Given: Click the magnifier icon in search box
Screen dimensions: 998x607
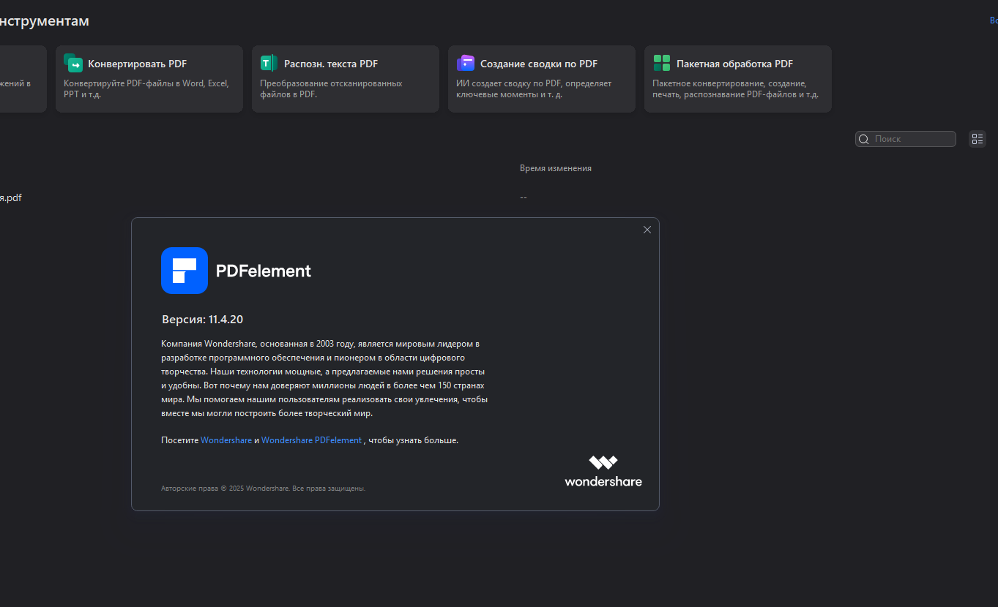Looking at the screenshot, I should point(864,139).
